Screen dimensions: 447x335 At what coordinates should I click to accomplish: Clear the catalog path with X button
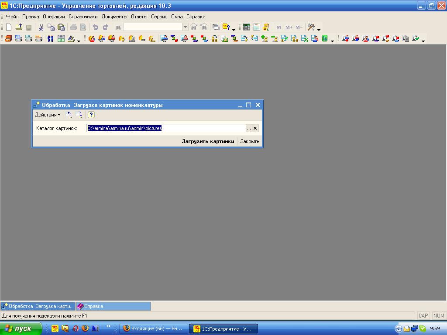click(x=255, y=128)
